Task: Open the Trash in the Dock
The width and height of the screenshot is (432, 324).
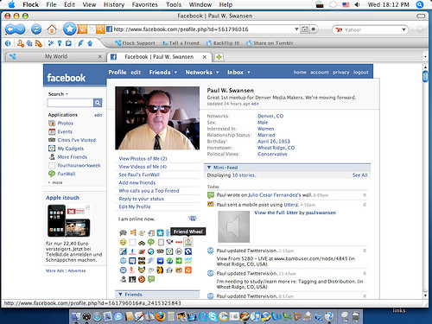Action: click(355, 316)
